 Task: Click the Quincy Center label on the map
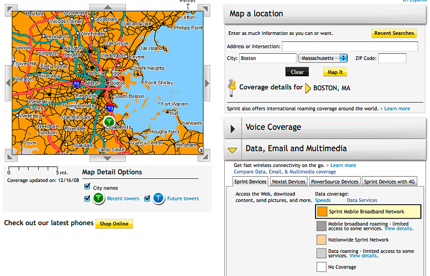[x=146, y=143]
